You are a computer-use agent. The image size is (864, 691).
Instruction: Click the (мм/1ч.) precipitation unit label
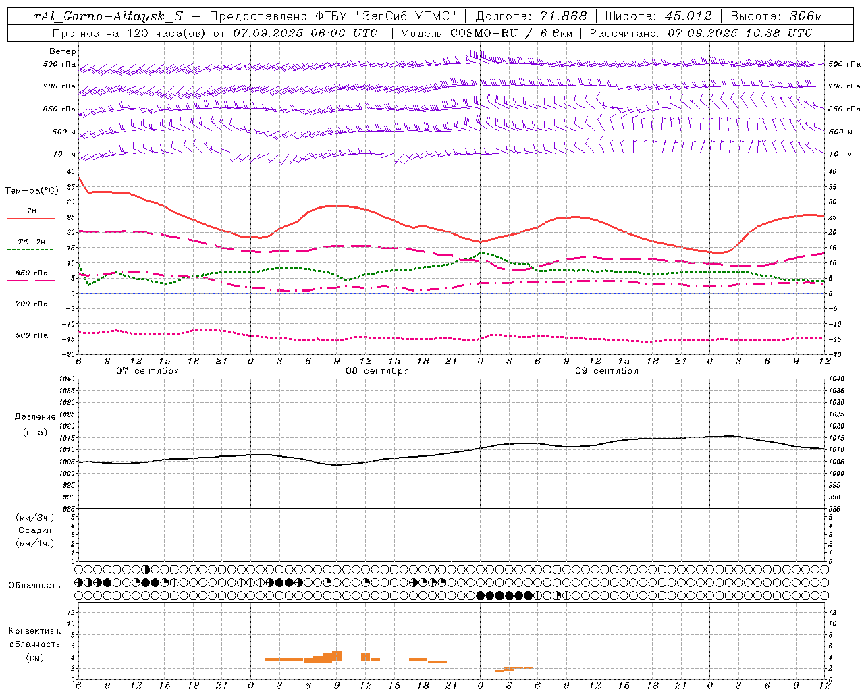pyautogui.click(x=35, y=543)
